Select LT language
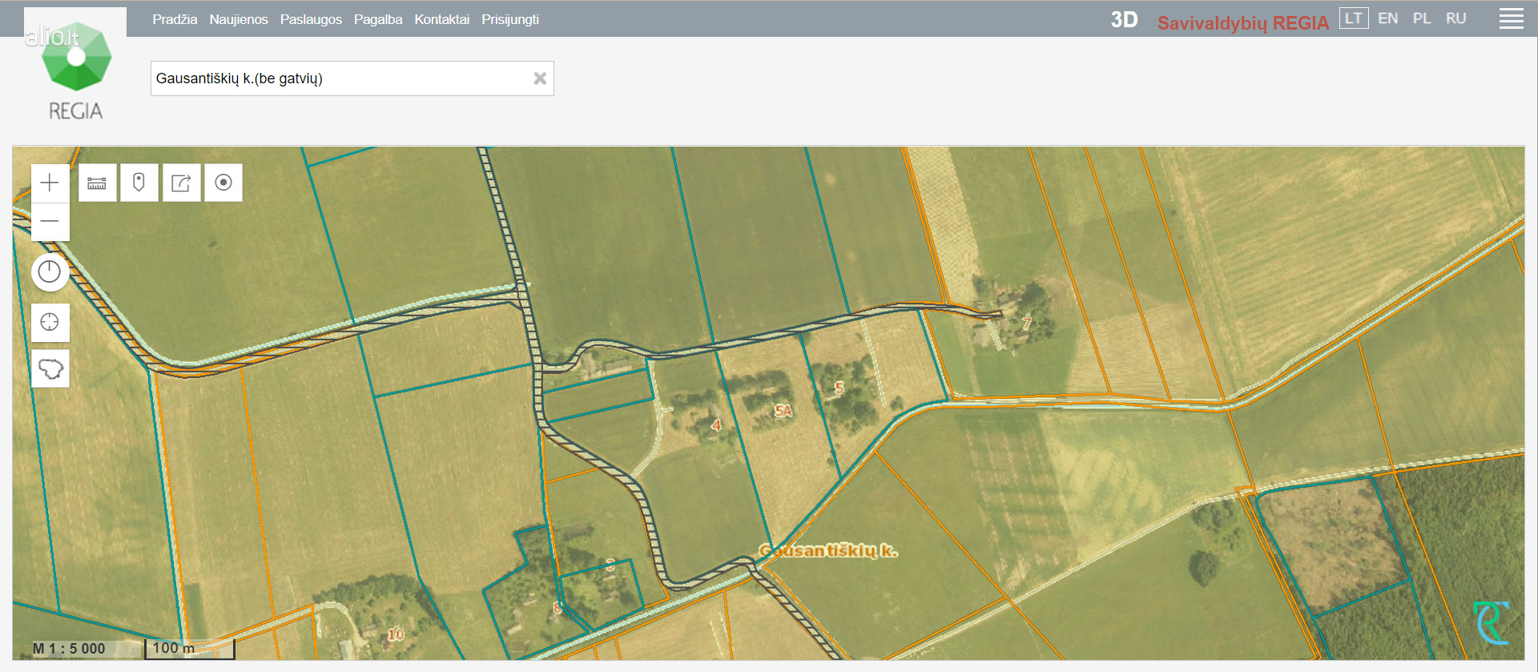This screenshot has width=1538, height=672. tap(1353, 18)
